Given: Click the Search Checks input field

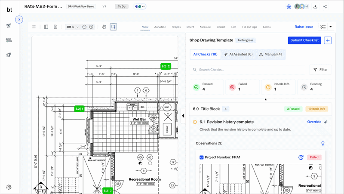Looking at the screenshot, I should tap(248, 70).
